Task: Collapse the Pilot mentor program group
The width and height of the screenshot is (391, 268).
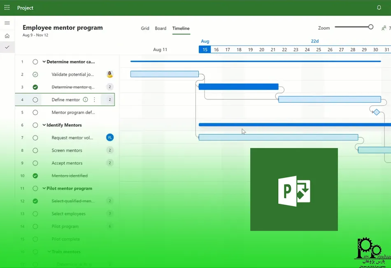Action: pos(44,188)
